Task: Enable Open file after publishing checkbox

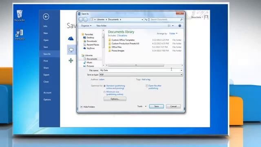Action: [147, 86]
